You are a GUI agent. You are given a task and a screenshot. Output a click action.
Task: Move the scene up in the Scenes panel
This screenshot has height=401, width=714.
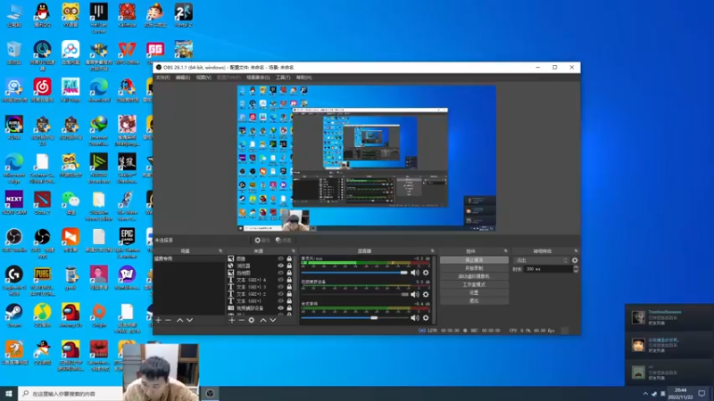[x=180, y=320]
